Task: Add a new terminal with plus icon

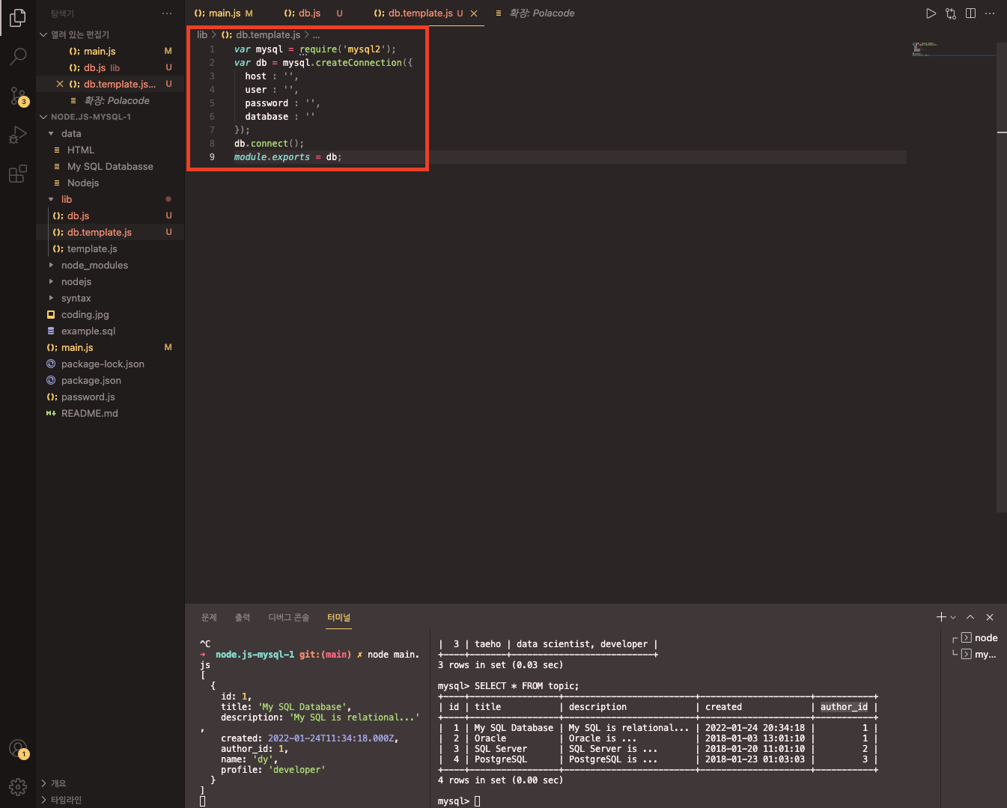Action: (941, 617)
